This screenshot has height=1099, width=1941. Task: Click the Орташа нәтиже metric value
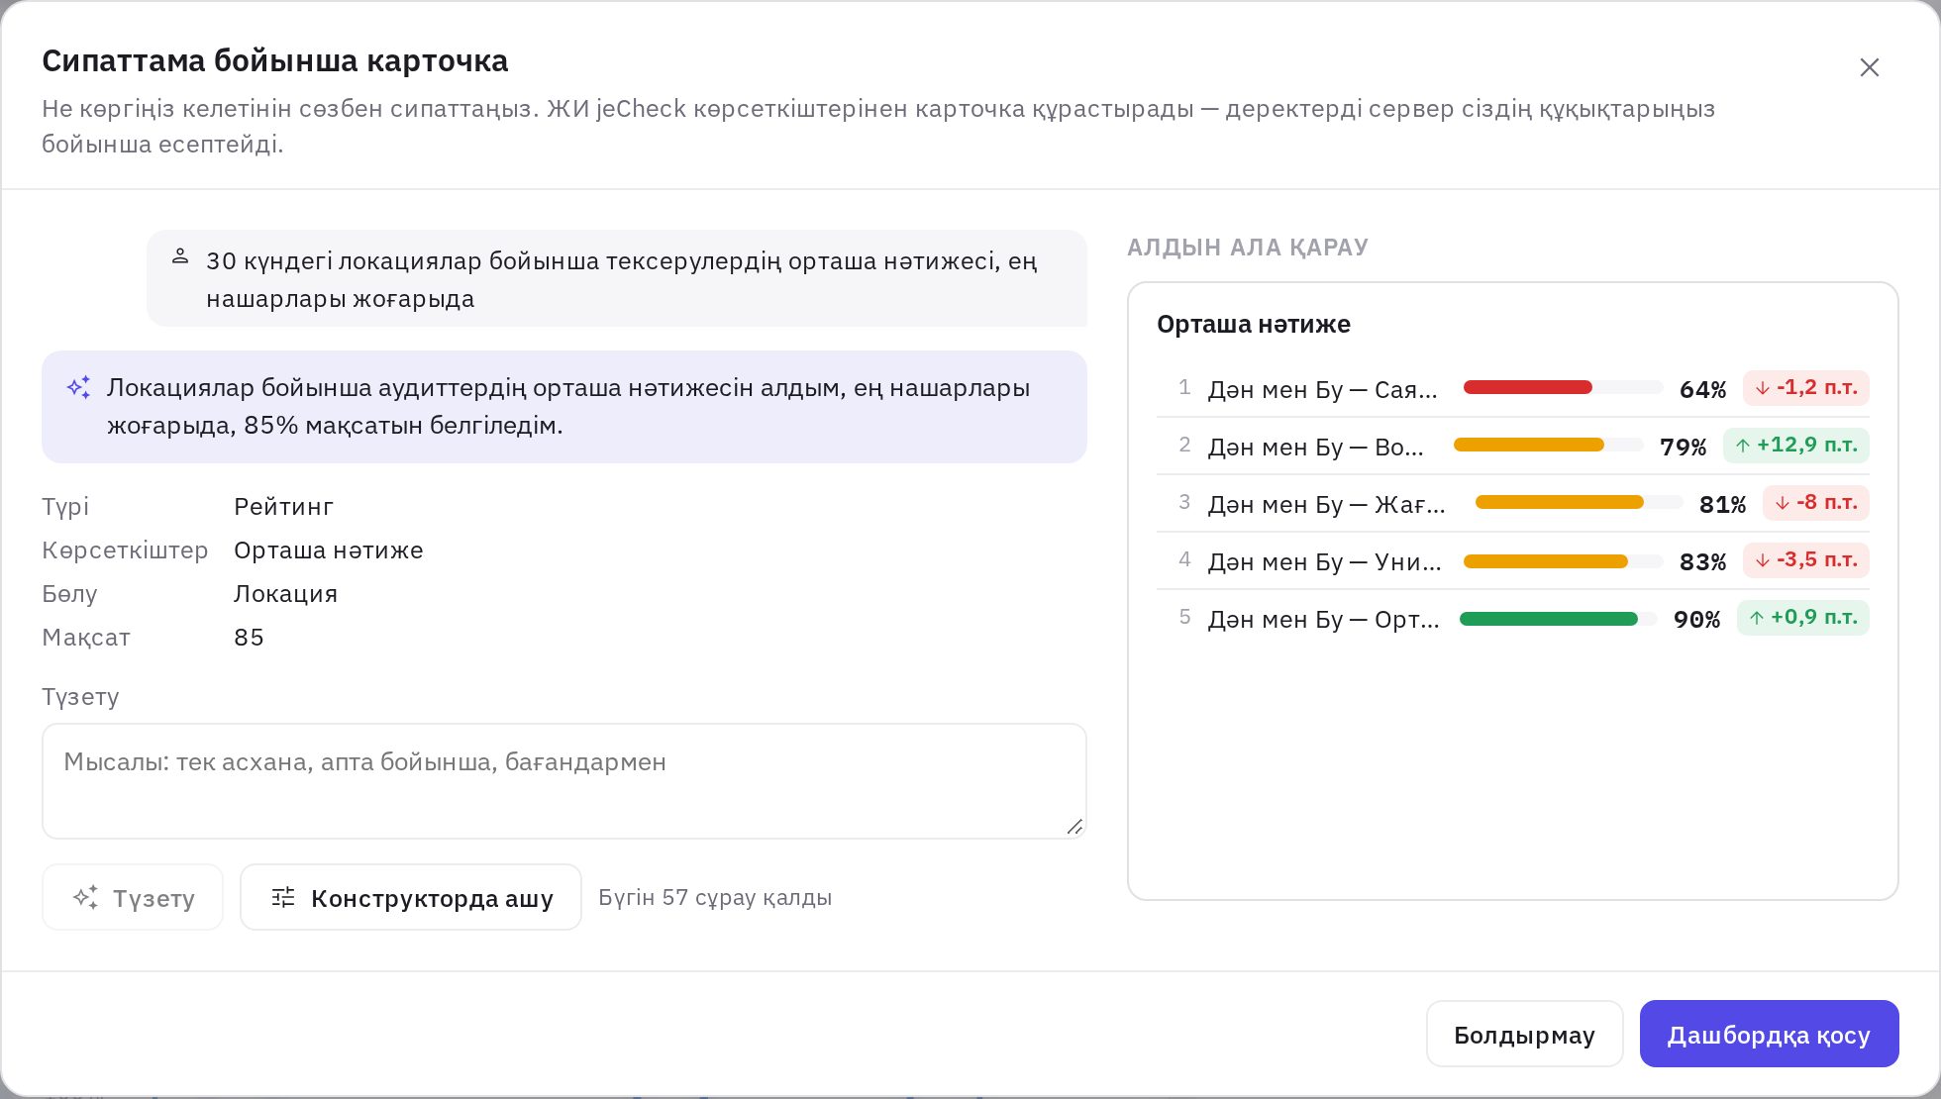tap(329, 550)
